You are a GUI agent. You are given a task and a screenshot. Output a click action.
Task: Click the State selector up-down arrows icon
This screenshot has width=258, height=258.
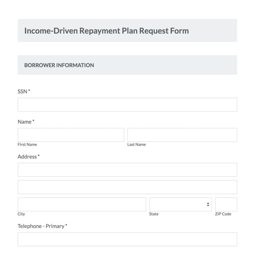(x=208, y=204)
